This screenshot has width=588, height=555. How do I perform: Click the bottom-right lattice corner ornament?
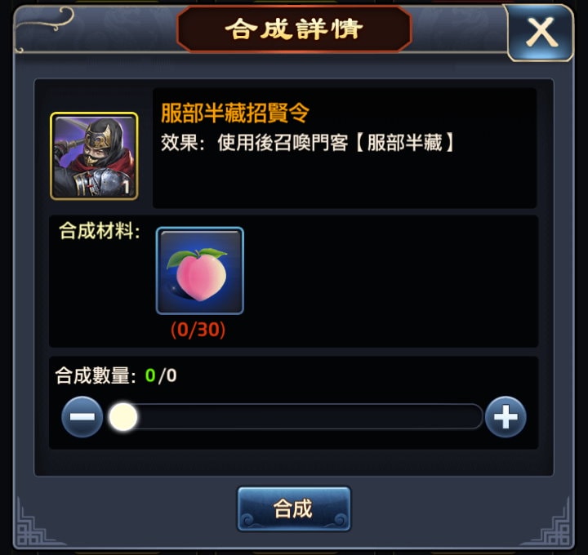pyautogui.click(x=551, y=523)
